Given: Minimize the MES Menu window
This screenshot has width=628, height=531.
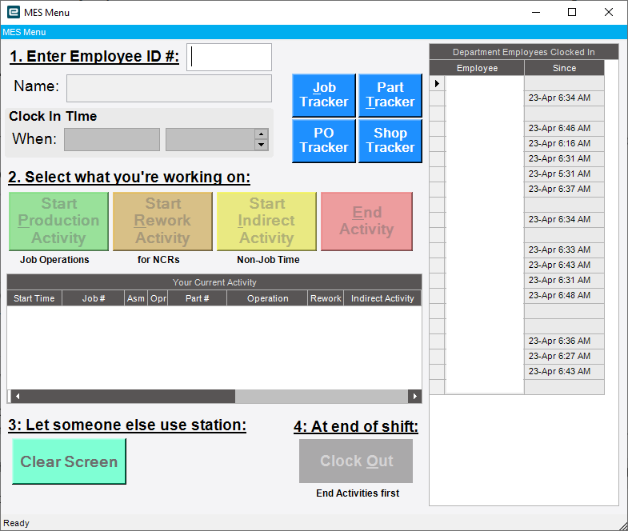Looking at the screenshot, I should [x=536, y=13].
